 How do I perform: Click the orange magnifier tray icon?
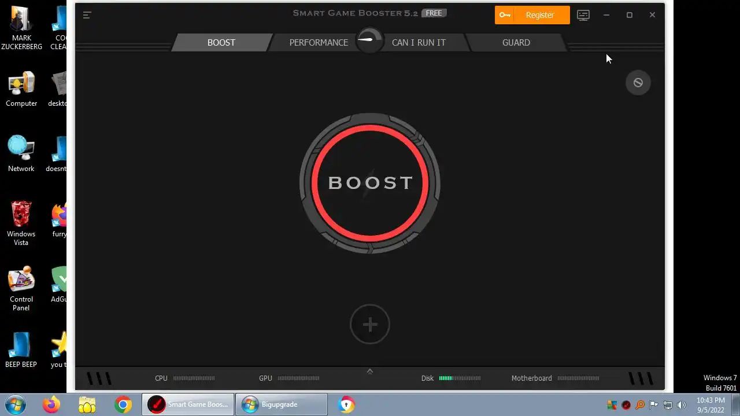(x=640, y=405)
